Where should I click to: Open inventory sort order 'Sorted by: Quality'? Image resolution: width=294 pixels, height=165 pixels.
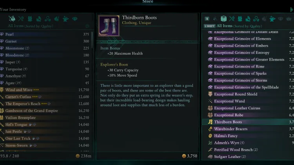(x=42, y=26)
